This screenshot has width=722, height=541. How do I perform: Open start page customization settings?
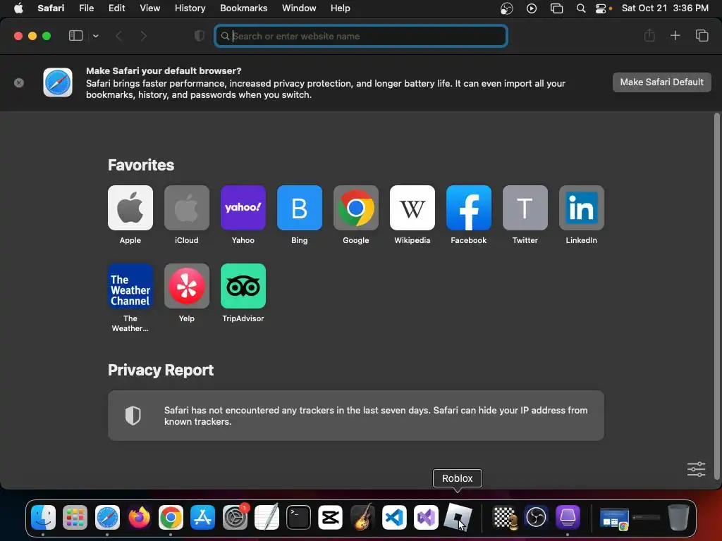click(x=696, y=469)
